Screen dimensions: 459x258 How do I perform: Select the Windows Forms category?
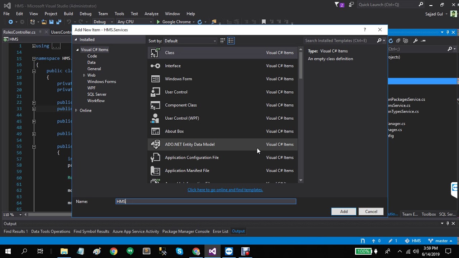point(101,82)
